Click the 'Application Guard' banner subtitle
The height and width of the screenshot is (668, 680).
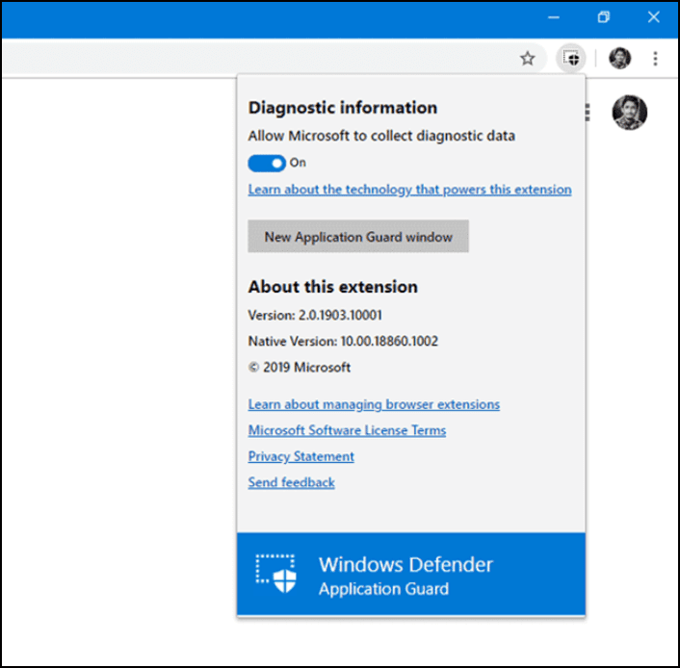[383, 589]
